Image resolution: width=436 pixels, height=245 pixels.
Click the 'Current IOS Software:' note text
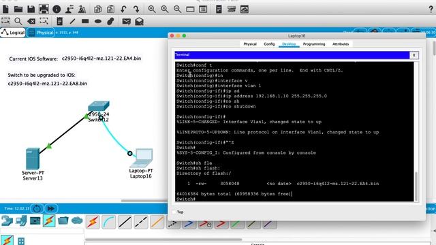[x=33, y=59]
